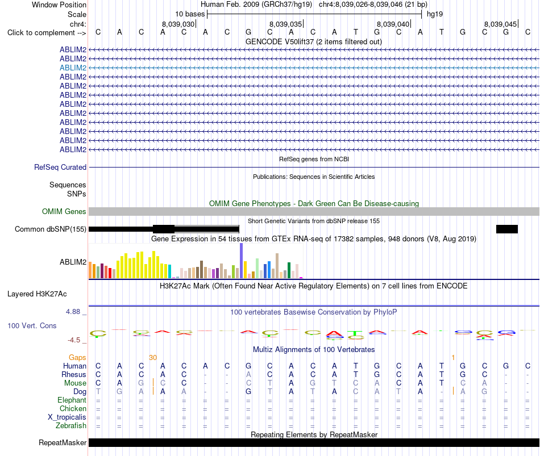Screen dimensions: 540x456
Task: Click the 'Gene Expression in 54 tissues' GTEx title
Action: tap(314, 239)
